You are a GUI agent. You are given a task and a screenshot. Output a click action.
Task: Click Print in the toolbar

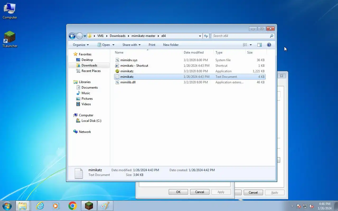(x=152, y=45)
